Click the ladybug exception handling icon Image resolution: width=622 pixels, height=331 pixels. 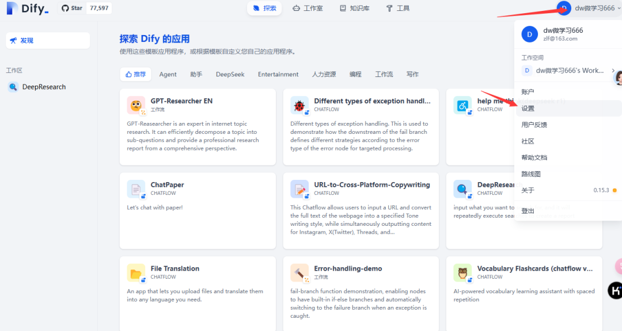click(299, 105)
